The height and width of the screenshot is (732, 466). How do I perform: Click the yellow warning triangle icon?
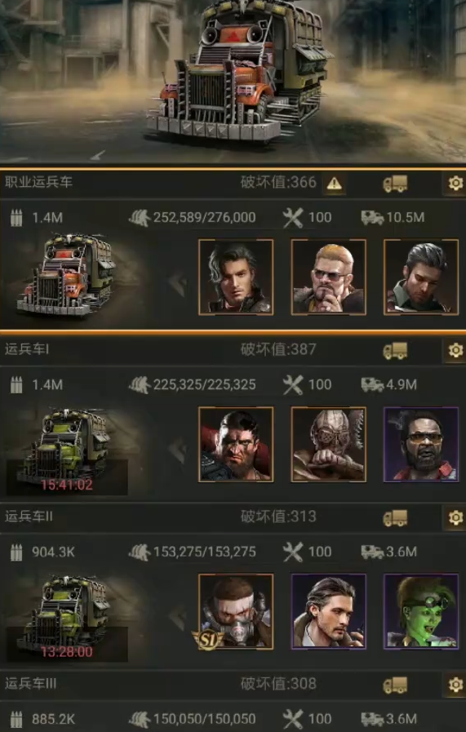[x=334, y=184]
